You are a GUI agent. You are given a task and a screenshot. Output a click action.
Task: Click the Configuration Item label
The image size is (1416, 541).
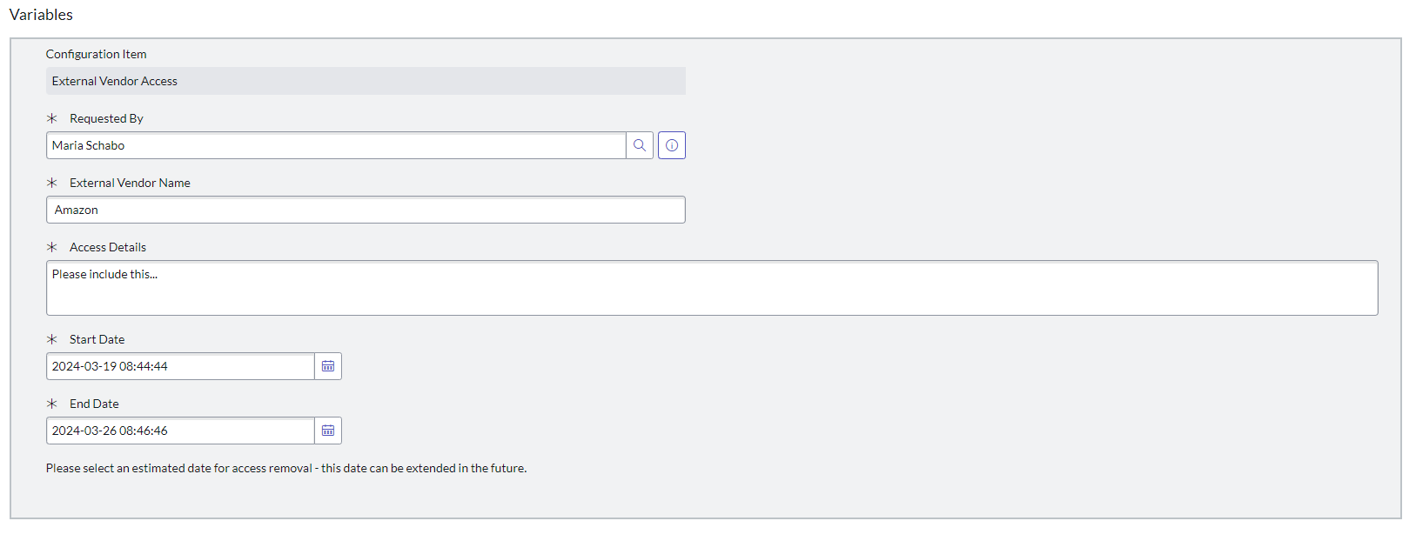click(x=96, y=54)
